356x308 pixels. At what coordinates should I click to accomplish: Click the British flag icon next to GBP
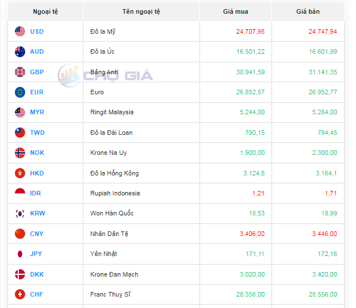(20, 72)
